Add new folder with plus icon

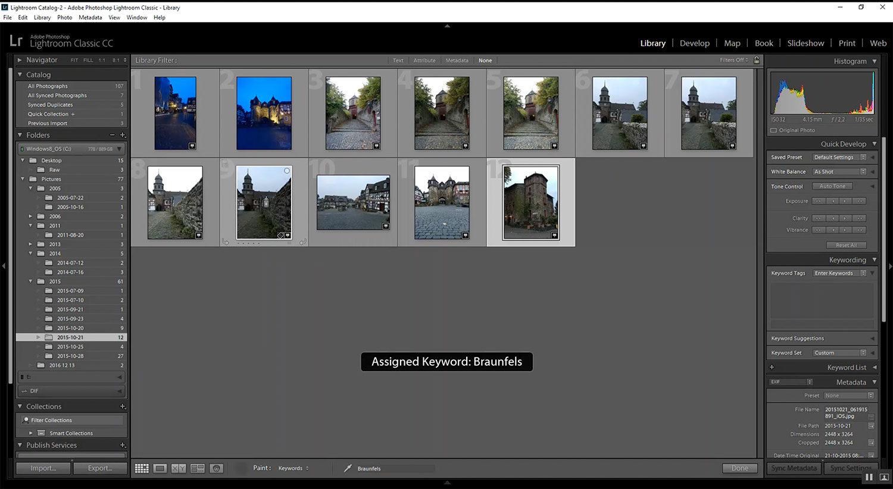pos(123,135)
